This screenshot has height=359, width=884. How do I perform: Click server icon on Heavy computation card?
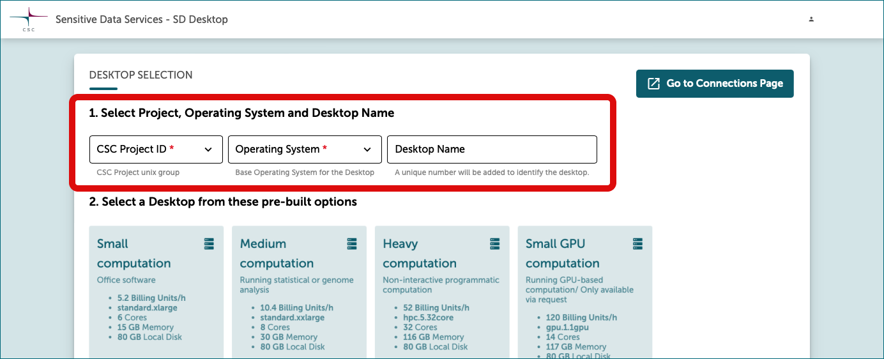pyautogui.click(x=495, y=243)
